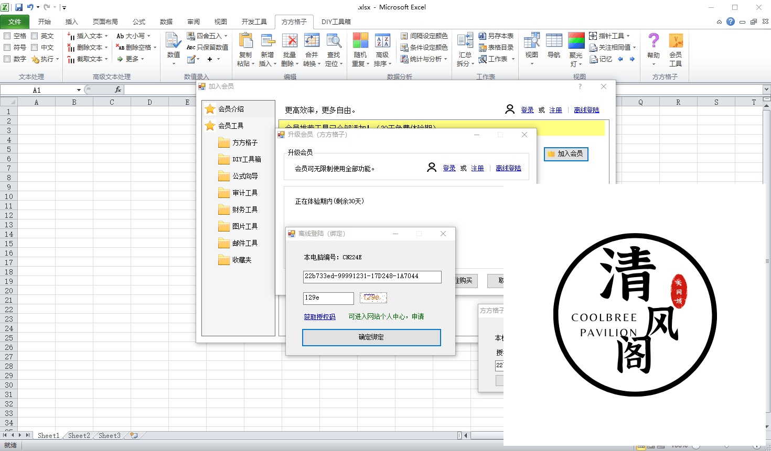Select 会员介绍 in the sidebar
Screen dimensions: 771x451
tap(226, 109)
